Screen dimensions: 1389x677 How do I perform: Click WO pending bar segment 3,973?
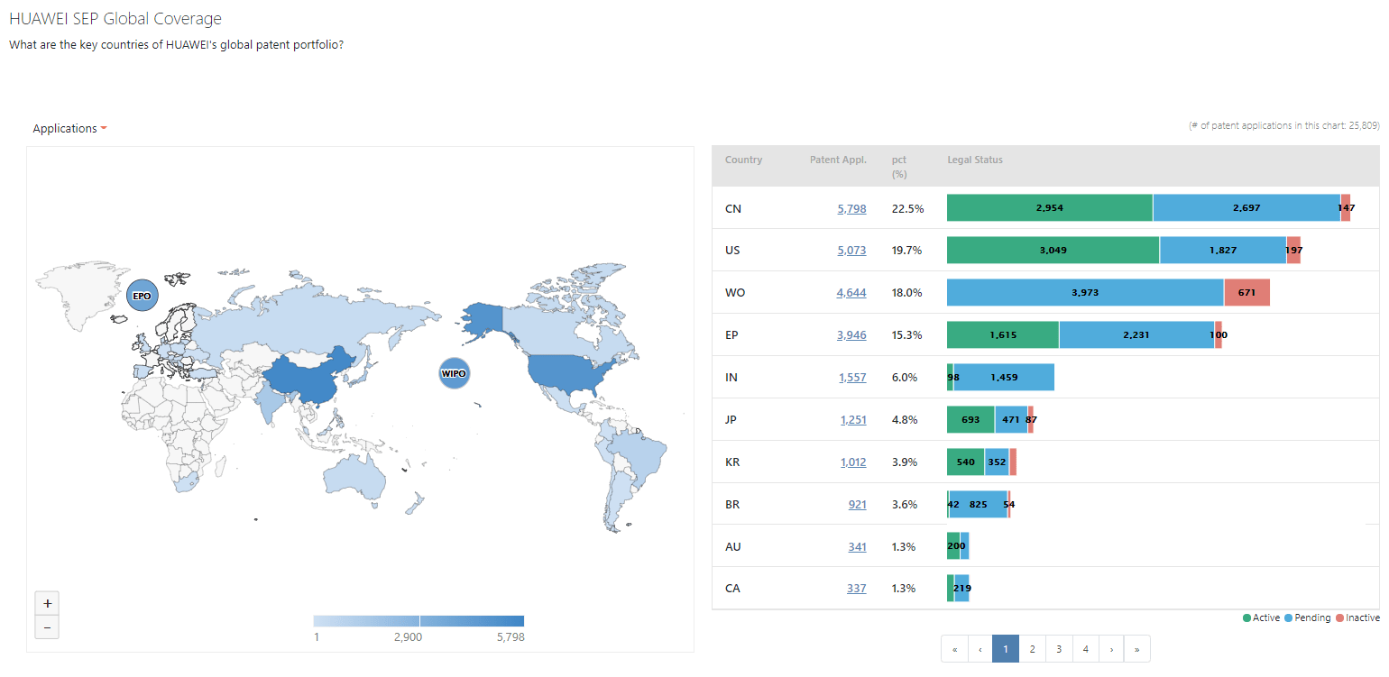click(1085, 292)
